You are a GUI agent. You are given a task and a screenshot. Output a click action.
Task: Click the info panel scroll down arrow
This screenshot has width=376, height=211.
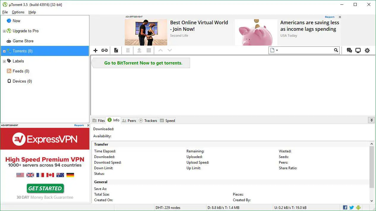(x=372, y=201)
